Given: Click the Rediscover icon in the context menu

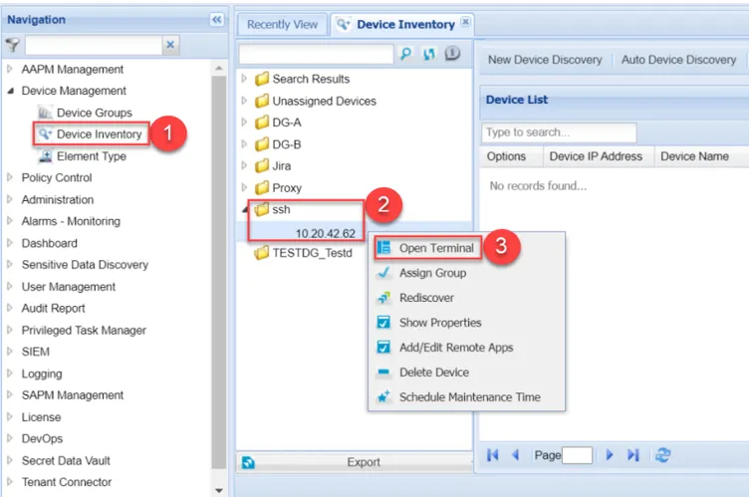Looking at the screenshot, I should 383,298.
